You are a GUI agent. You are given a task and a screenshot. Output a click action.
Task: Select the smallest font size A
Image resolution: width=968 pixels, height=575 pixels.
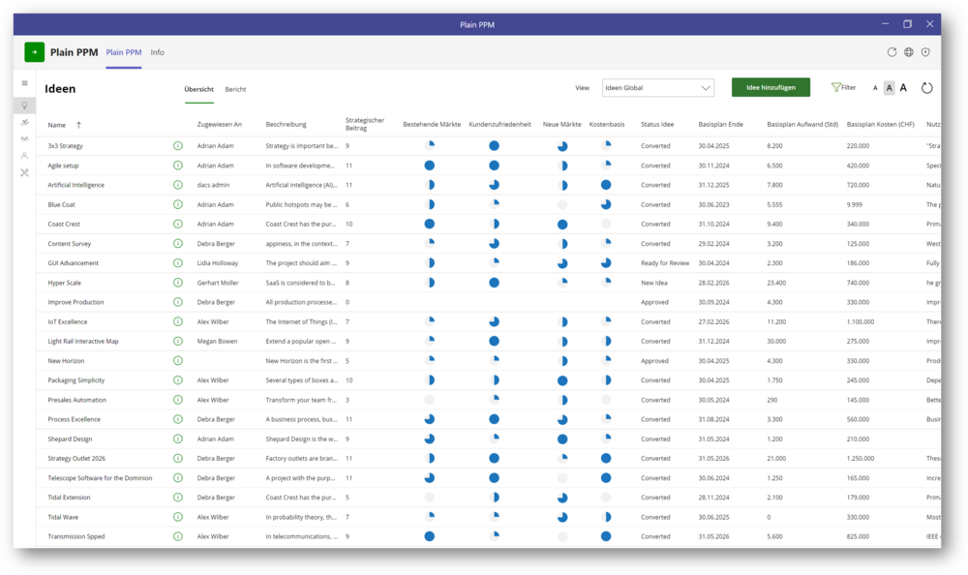[x=875, y=88]
